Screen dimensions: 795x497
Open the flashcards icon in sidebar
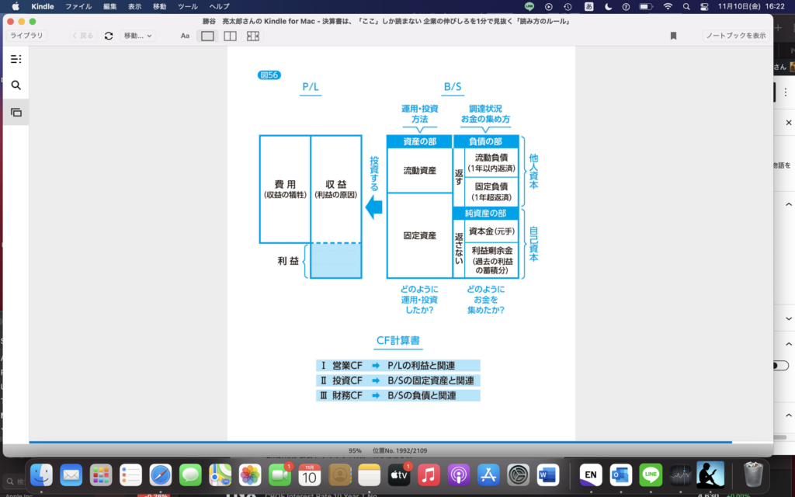tap(16, 112)
